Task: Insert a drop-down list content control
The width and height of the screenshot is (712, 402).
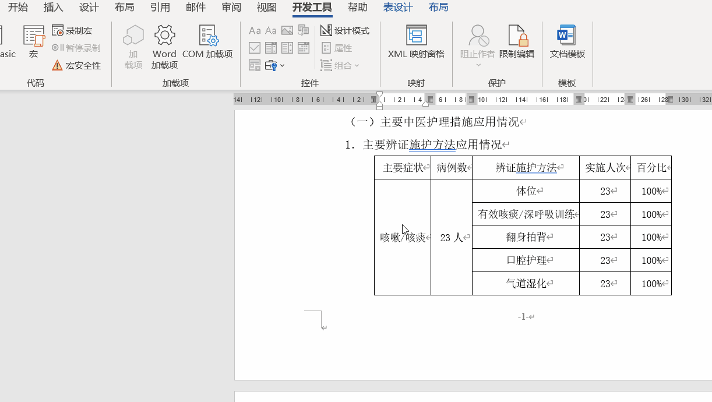Action: (287, 48)
